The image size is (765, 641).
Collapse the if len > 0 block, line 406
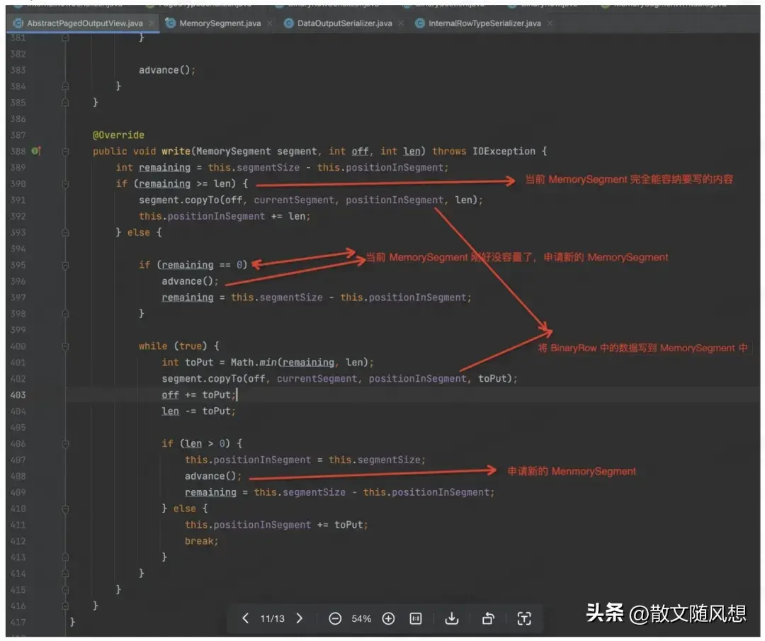(65, 444)
